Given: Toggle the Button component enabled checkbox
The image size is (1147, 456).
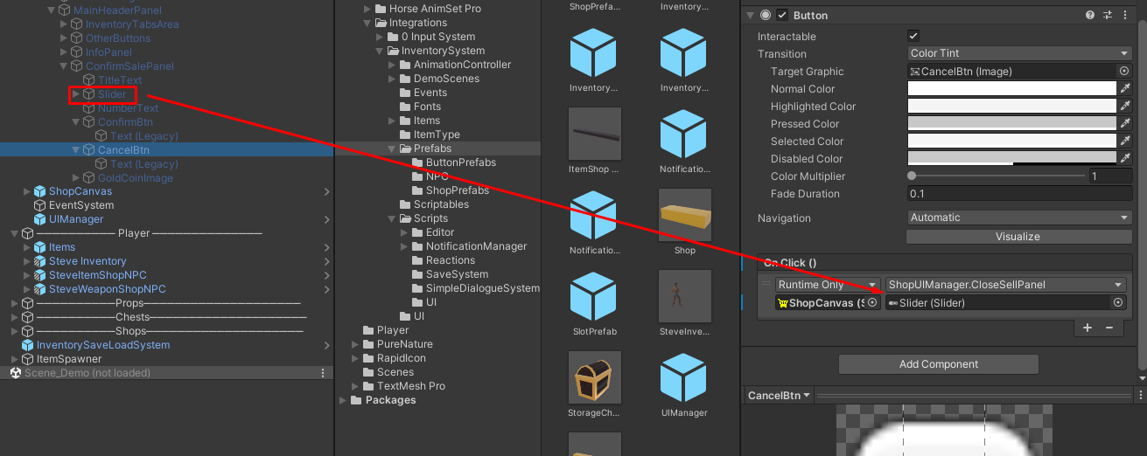Looking at the screenshot, I should pyautogui.click(x=782, y=15).
